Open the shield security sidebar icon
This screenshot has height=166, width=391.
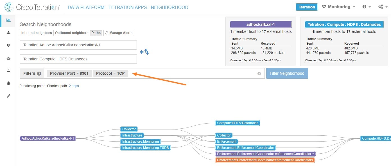pos(8,46)
